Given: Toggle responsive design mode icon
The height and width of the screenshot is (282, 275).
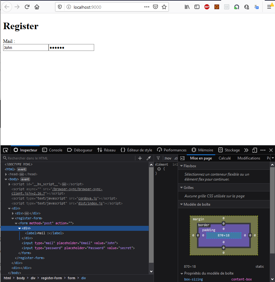Looking at the screenshot, I should pyautogui.click(x=255, y=150).
